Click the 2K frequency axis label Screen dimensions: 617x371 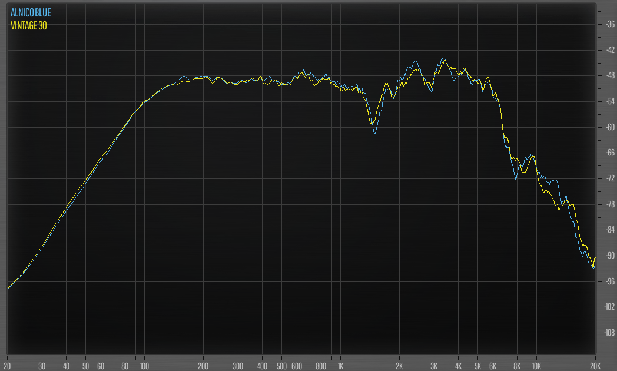pyautogui.click(x=399, y=366)
